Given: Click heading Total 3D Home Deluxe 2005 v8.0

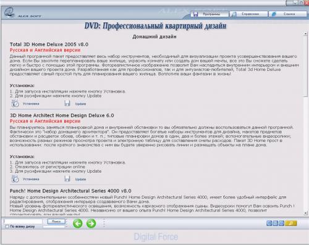Looking at the screenshot, I should [x=49, y=44].
